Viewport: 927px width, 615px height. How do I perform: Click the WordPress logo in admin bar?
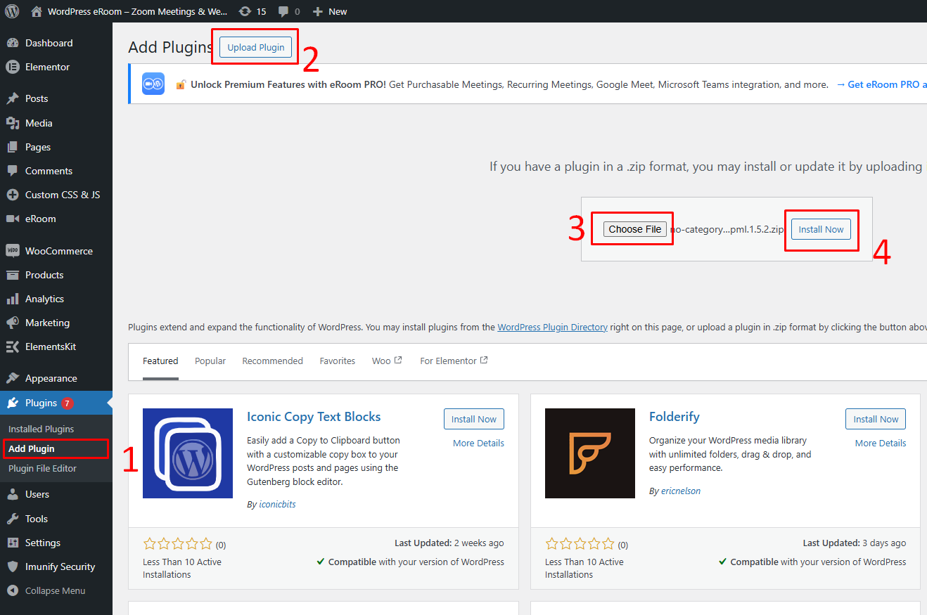pyautogui.click(x=12, y=11)
